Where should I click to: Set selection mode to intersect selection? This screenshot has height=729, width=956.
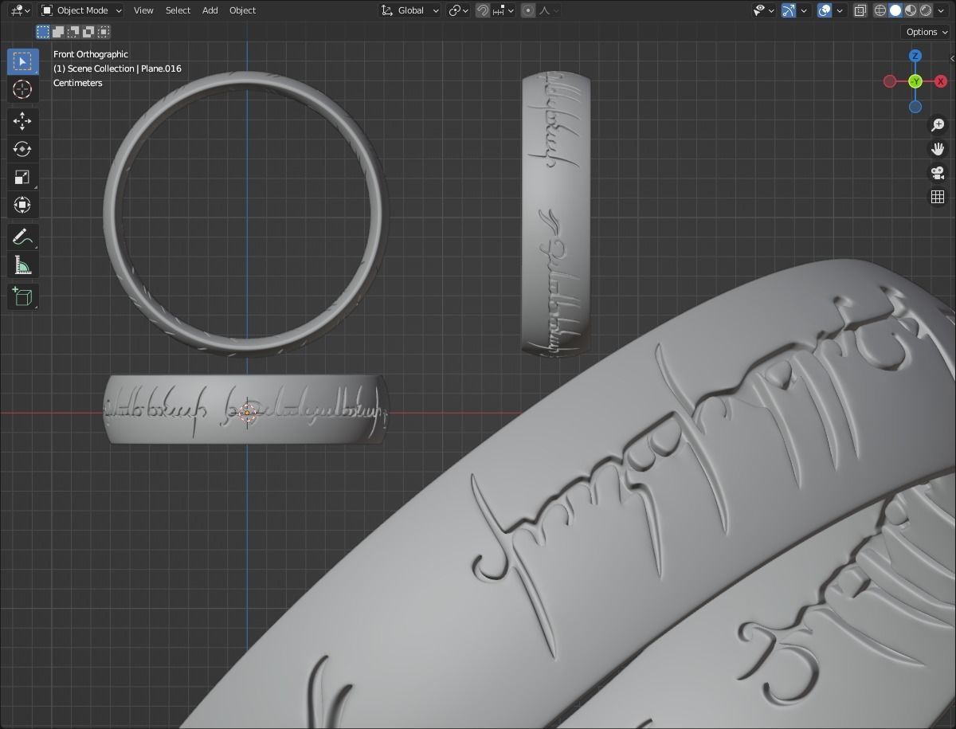coord(104,32)
